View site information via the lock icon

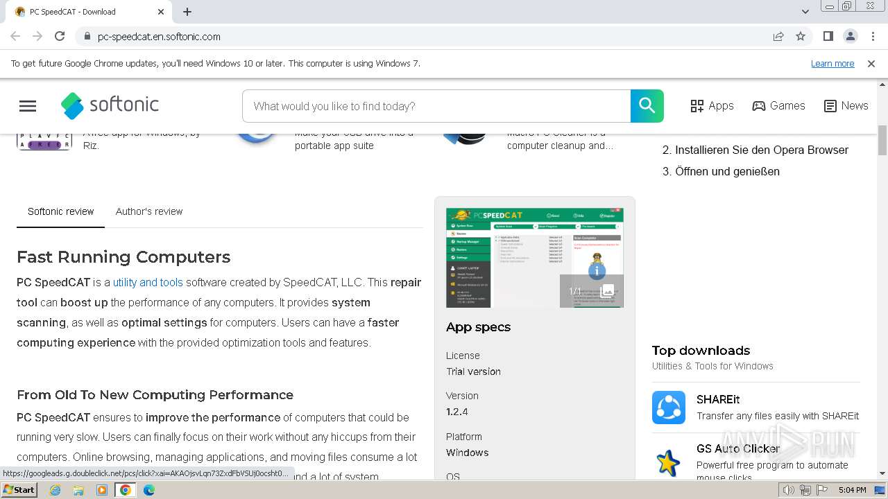[x=87, y=37]
